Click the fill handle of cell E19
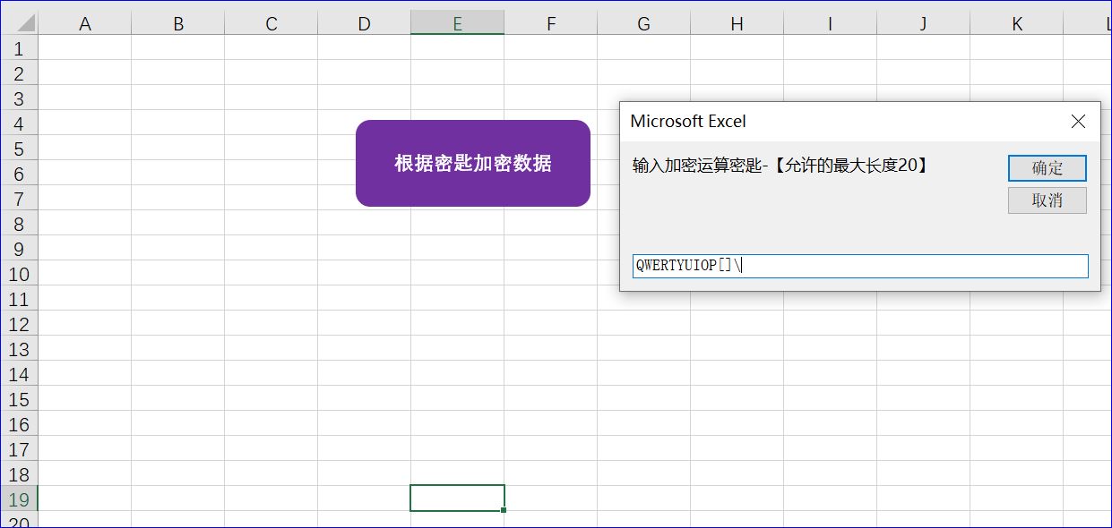The width and height of the screenshot is (1112, 528). pos(504,510)
